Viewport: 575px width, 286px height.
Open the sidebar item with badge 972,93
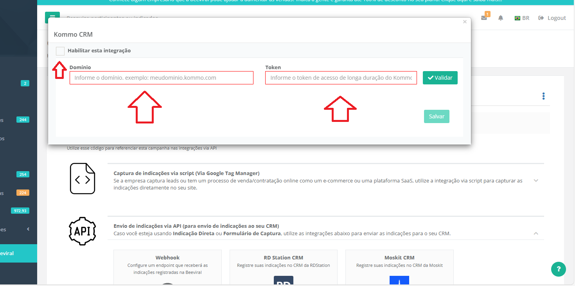(x=18, y=211)
